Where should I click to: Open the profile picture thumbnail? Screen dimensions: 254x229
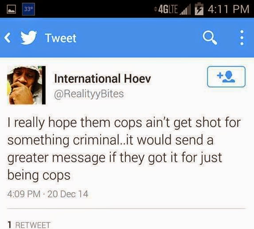[27, 85]
